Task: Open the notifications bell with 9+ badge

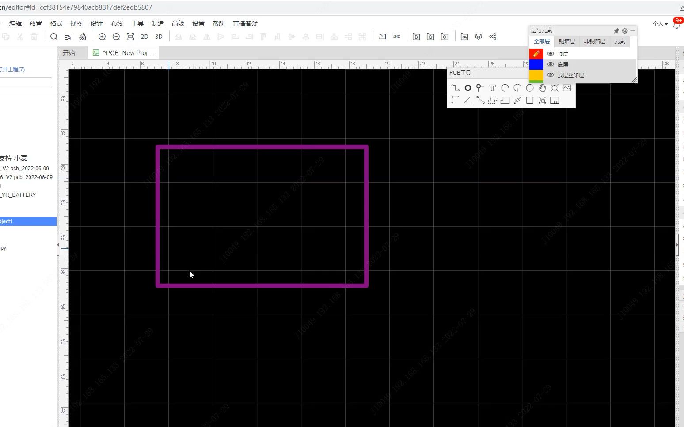Action: pyautogui.click(x=676, y=24)
